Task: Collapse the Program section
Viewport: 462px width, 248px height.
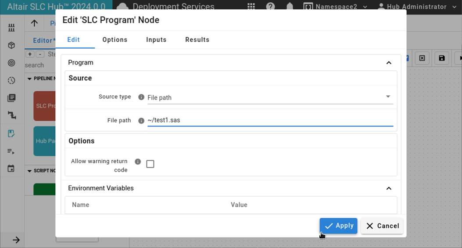Action: tap(389, 63)
